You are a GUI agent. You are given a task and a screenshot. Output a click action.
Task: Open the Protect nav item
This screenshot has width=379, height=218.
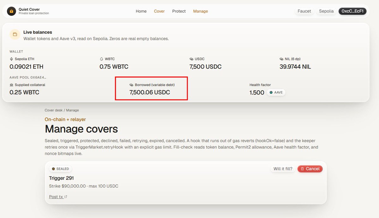(x=179, y=11)
